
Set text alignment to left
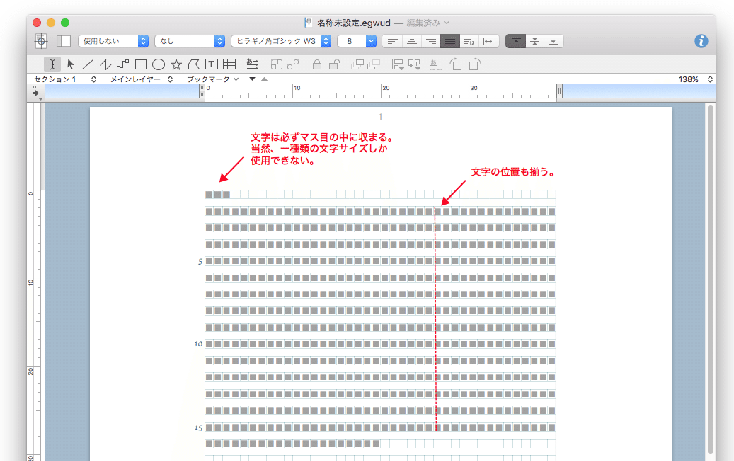tap(392, 41)
